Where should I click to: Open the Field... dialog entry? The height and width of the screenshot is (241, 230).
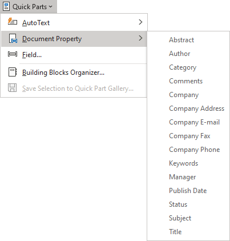pyautogui.click(x=74, y=55)
